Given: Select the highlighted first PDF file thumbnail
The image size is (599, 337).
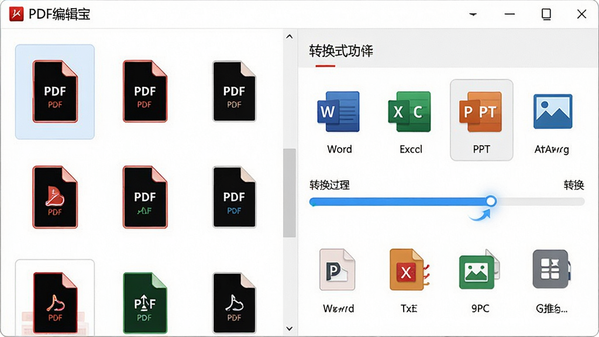Looking at the screenshot, I should tap(54, 92).
